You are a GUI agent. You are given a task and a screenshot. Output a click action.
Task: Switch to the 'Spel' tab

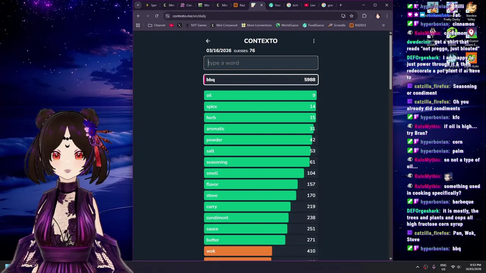151,5
